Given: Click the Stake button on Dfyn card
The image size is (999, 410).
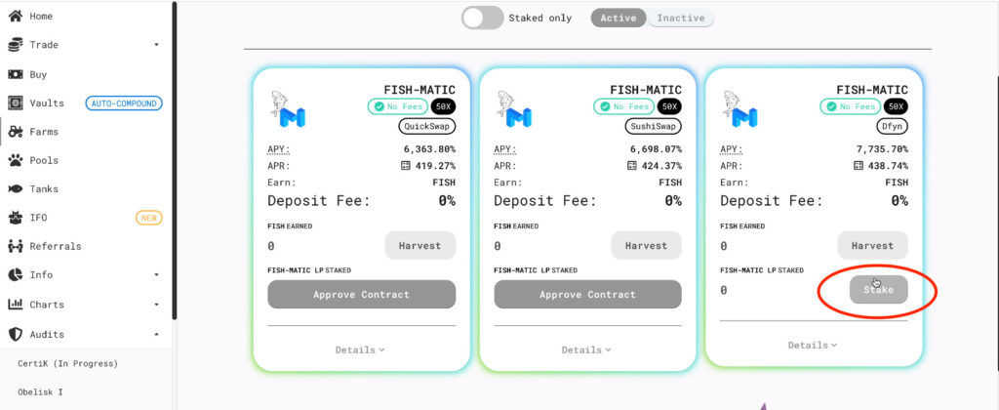Looking at the screenshot, I should pyautogui.click(x=879, y=290).
